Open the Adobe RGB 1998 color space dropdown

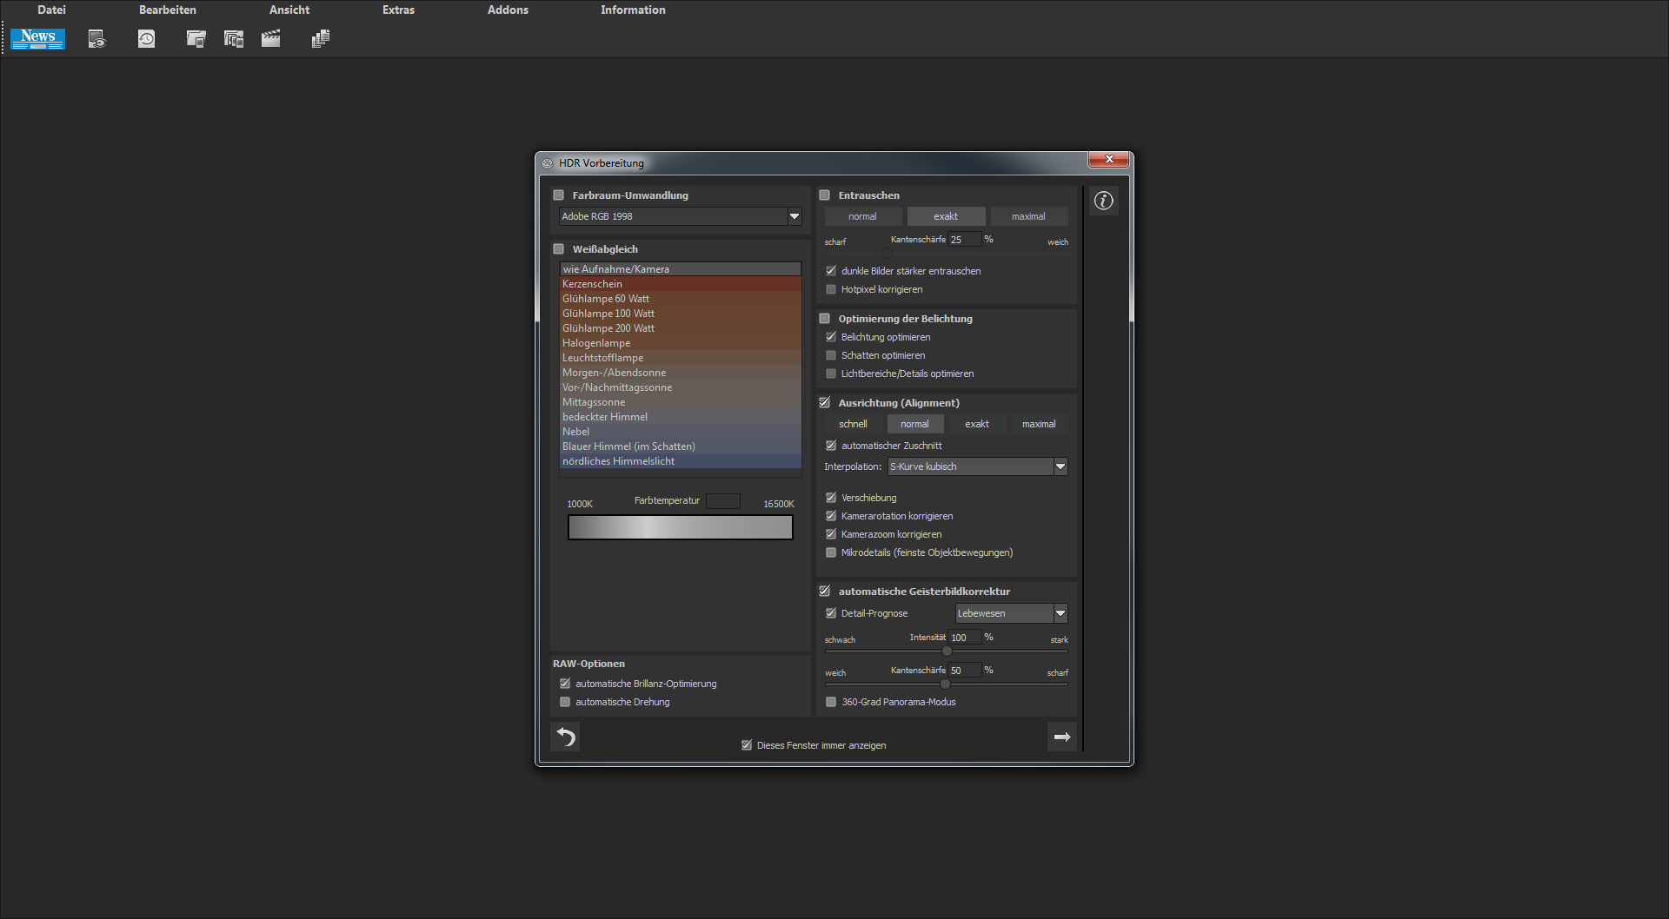[680, 216]
